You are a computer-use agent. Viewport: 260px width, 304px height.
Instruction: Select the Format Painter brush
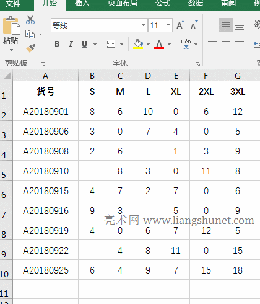tap(30, 48)
